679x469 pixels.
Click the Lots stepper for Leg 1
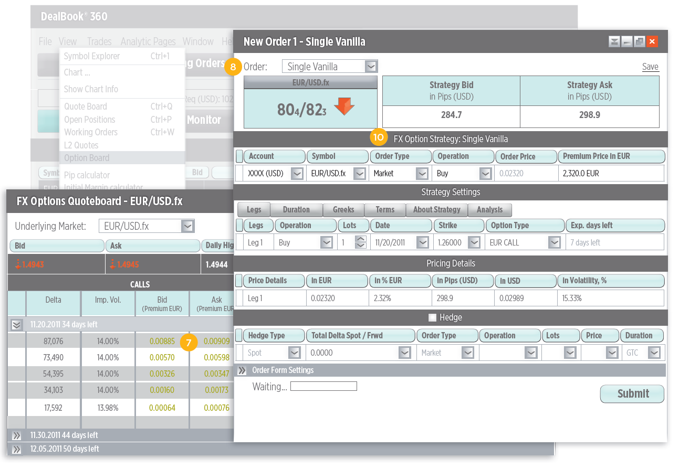click(x=361, y=242)
